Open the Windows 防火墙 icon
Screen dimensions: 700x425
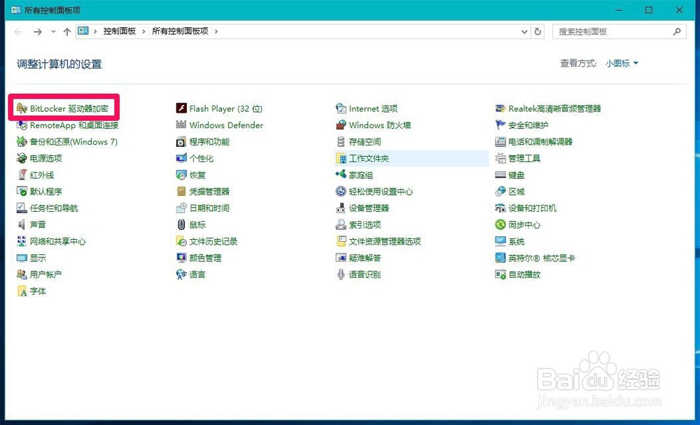(x=341, y=125)
